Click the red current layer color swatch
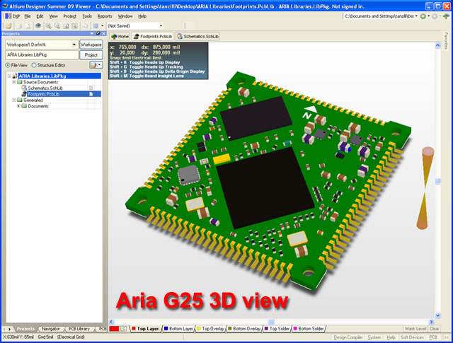Image resolution: width=453 pixels, height=343 pixels. tap(114, 329)
